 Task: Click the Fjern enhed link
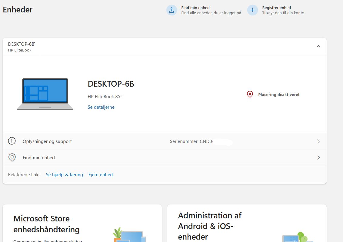pyautogui.click(x=101, y=175)
